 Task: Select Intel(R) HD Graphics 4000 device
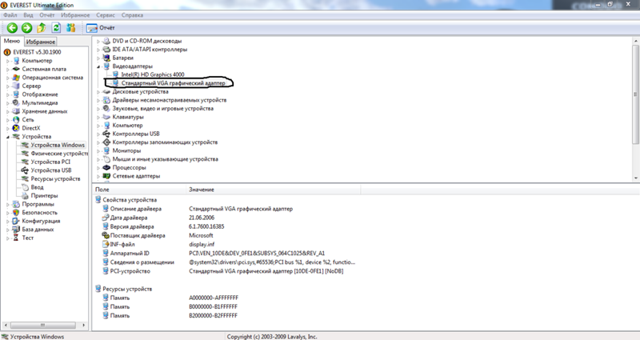coord(151,74)
